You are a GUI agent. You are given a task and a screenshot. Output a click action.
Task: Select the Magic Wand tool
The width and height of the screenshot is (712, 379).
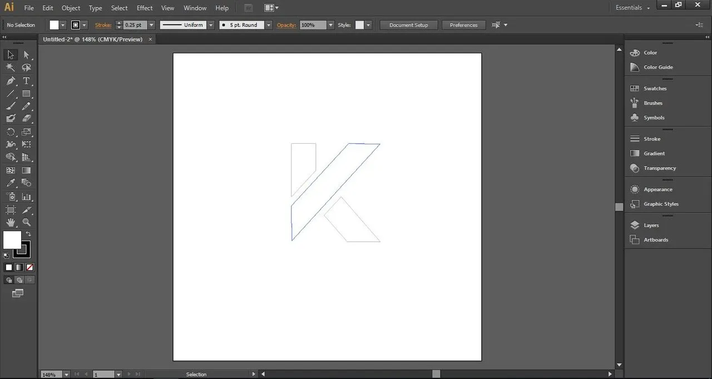coord(11,67)
